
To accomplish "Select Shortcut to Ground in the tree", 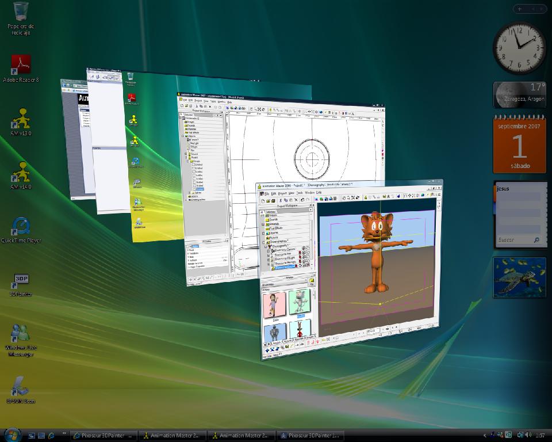I will pos(285,267).
